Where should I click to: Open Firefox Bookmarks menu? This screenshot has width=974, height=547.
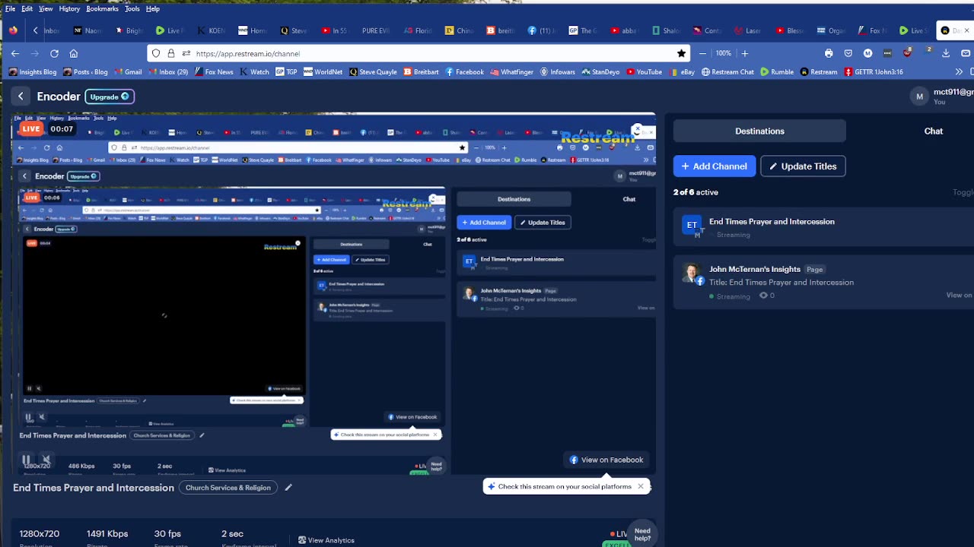(102, 9)
